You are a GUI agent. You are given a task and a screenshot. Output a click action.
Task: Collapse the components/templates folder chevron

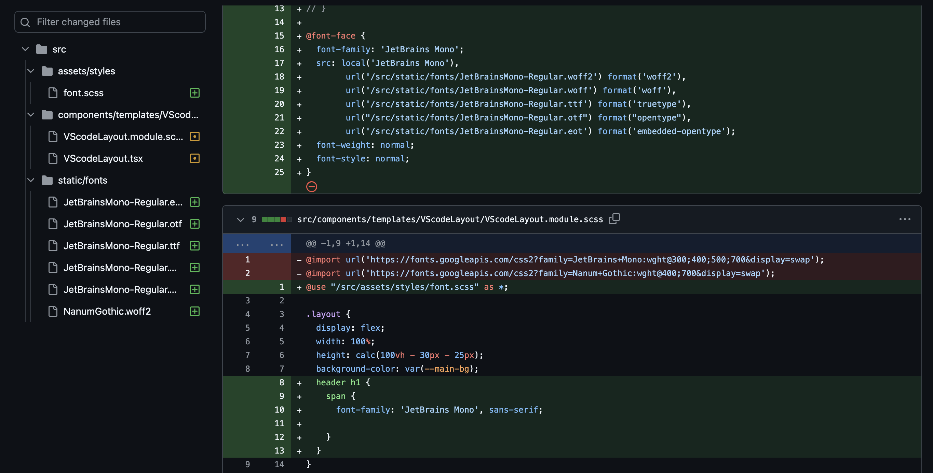pos(31,115)
